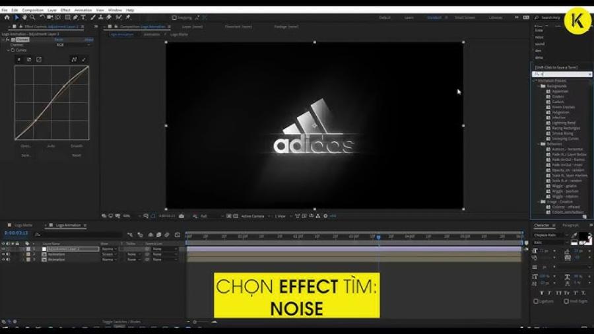Viewport: 594px width, 334px height.
Task: Click the pencil draw-curve icon in Curves
Action: pyautogui.click(x=84, y=59)
